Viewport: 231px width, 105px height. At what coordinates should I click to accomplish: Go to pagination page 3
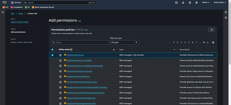click(x=181, y=42)
